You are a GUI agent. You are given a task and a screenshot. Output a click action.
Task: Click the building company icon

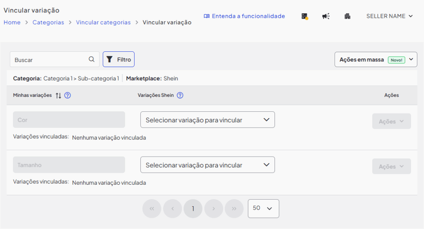[x=347, y=16]
